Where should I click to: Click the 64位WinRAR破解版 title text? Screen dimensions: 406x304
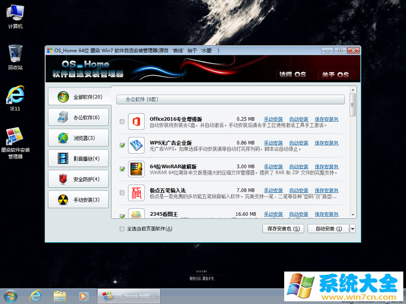click(173, 167)
